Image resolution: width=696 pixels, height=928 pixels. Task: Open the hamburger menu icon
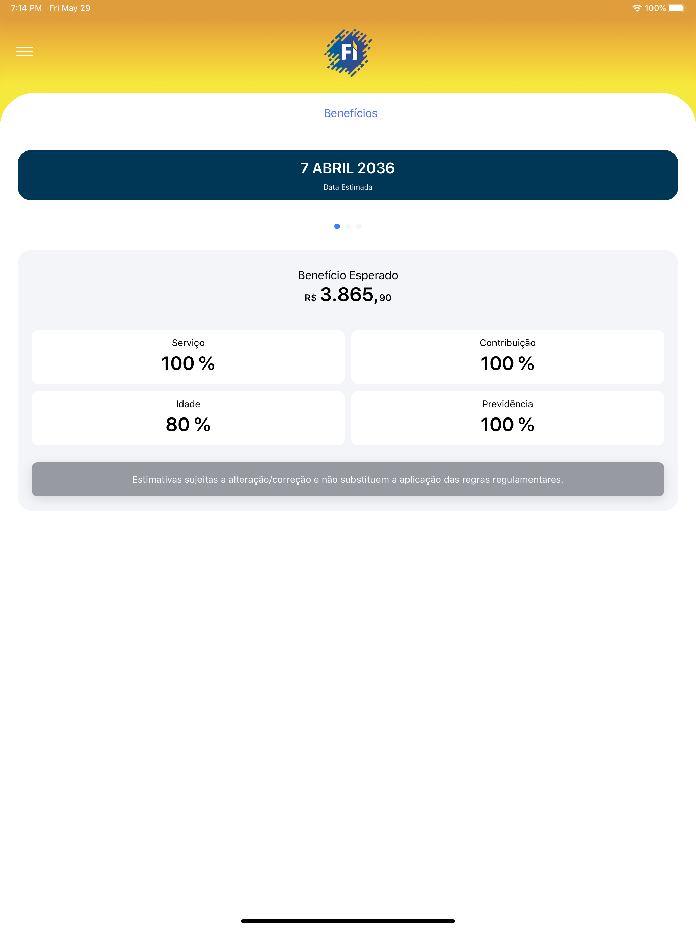click(24, 52)
